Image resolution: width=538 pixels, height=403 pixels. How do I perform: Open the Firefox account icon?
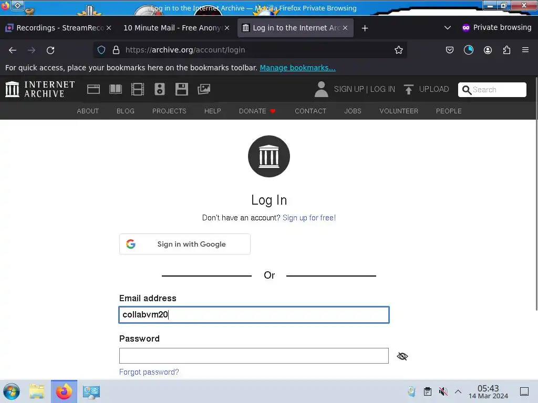pos(488,50)
